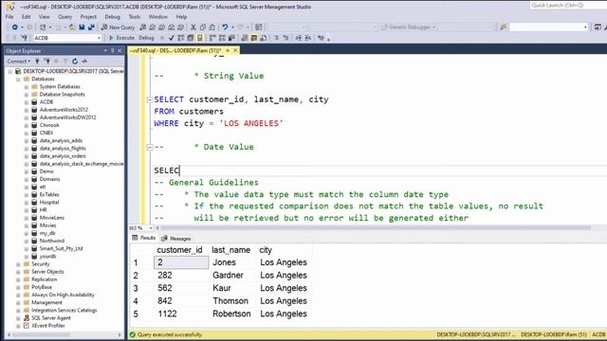Viewport: 607px width, 341px height.
Task: Toggle Include Actual Execution Plan icon
Action: 212,38
